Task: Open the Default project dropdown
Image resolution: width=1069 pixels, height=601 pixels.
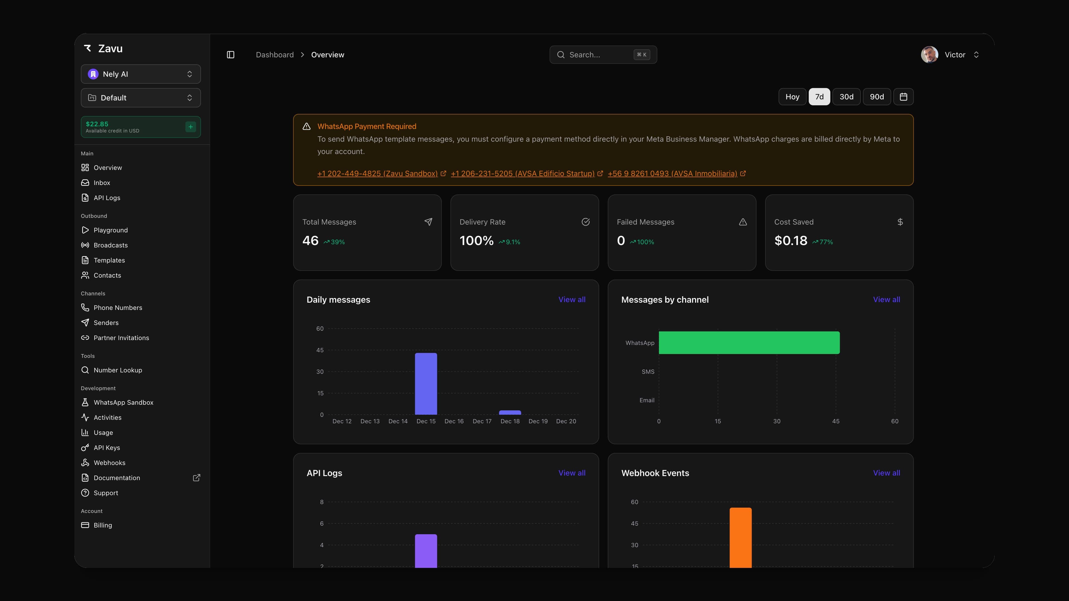Action: click(x=141, y=98)
